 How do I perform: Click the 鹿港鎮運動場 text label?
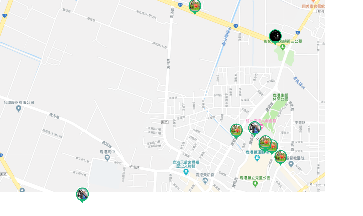257,152
